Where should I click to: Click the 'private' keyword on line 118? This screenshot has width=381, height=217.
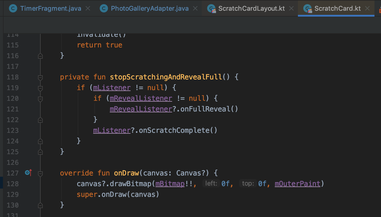point(74,77)
